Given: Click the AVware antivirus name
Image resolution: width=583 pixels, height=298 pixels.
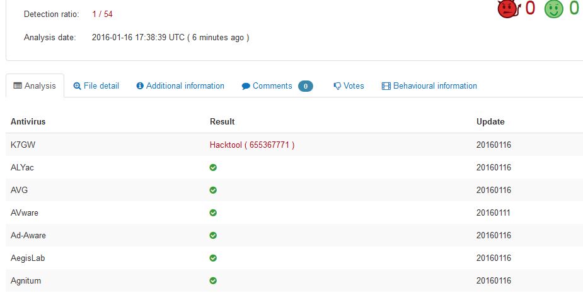Looking at the screenshot, I should pos(24,212).
